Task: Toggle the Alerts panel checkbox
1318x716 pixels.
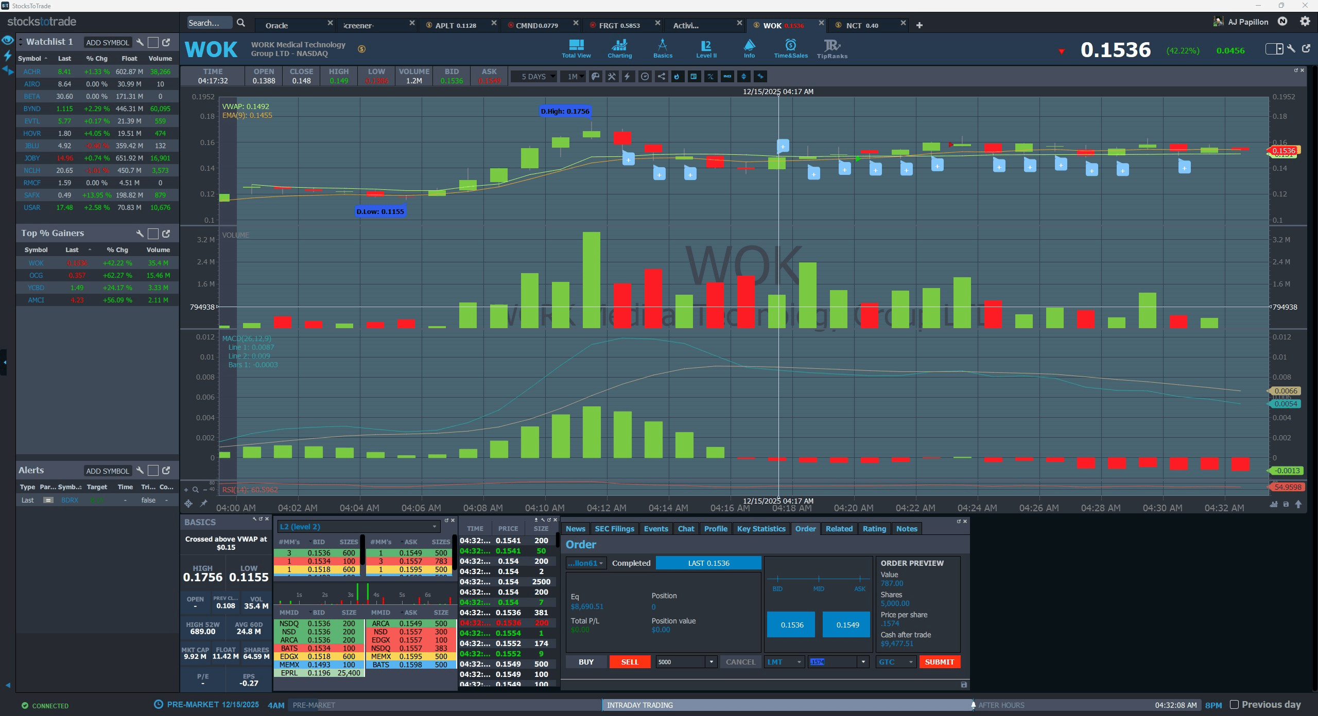Action: click(x=153, y=471)
